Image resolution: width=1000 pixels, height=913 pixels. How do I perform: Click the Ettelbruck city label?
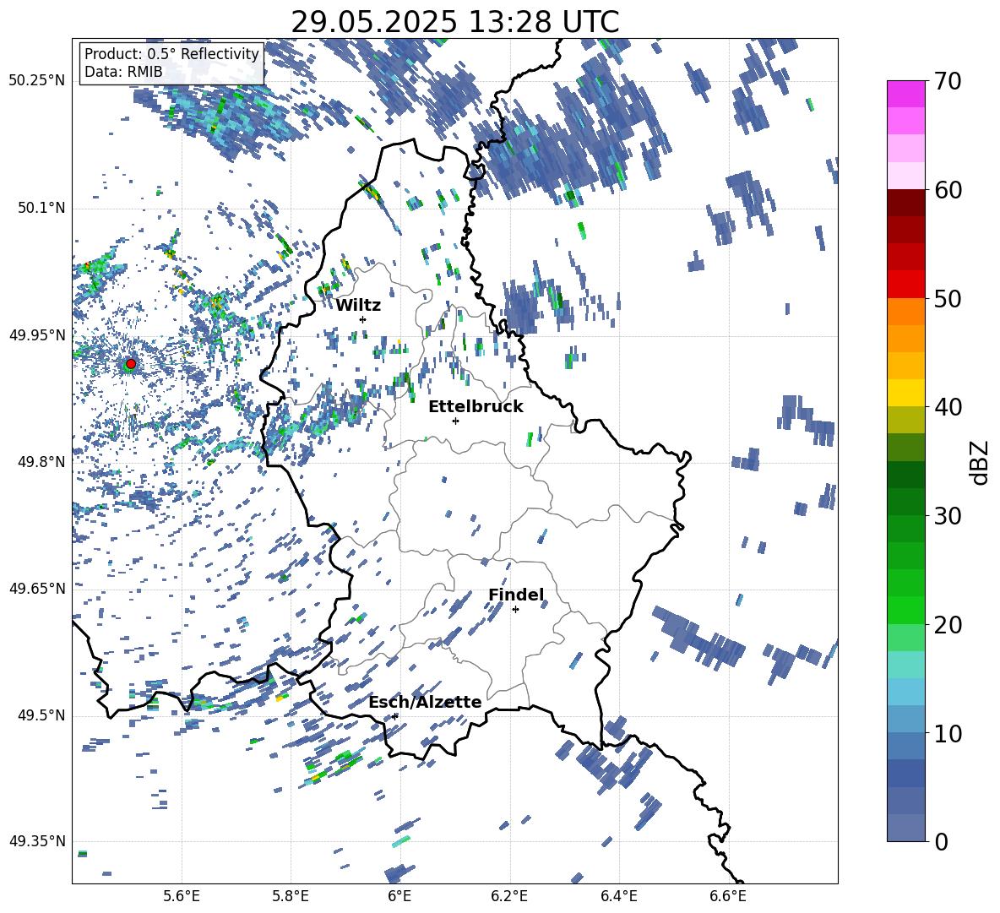pyautogui.click(x=476, y=407)
